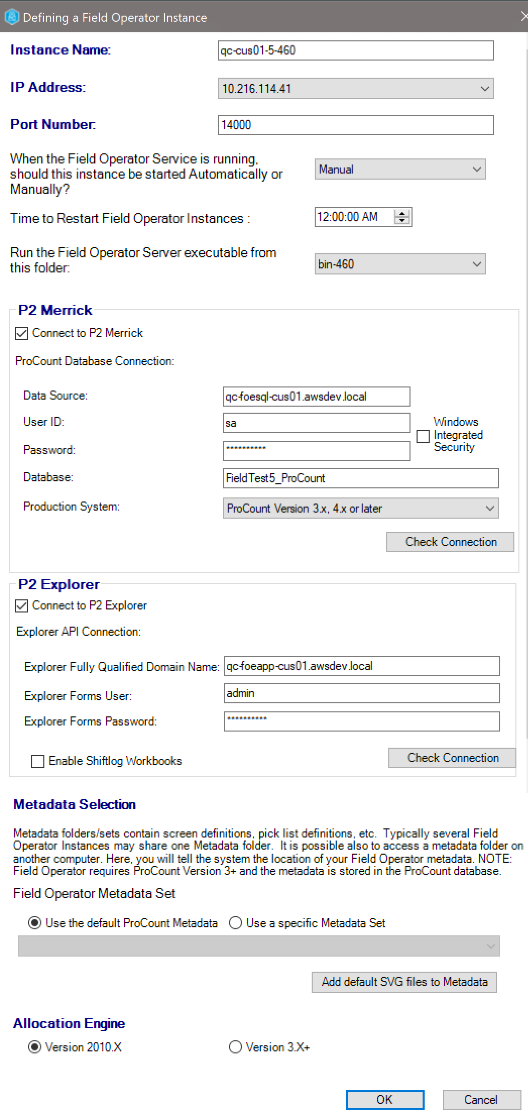Toggle the Connect to P2 Merrick checkbox

[x=22, y=333]
